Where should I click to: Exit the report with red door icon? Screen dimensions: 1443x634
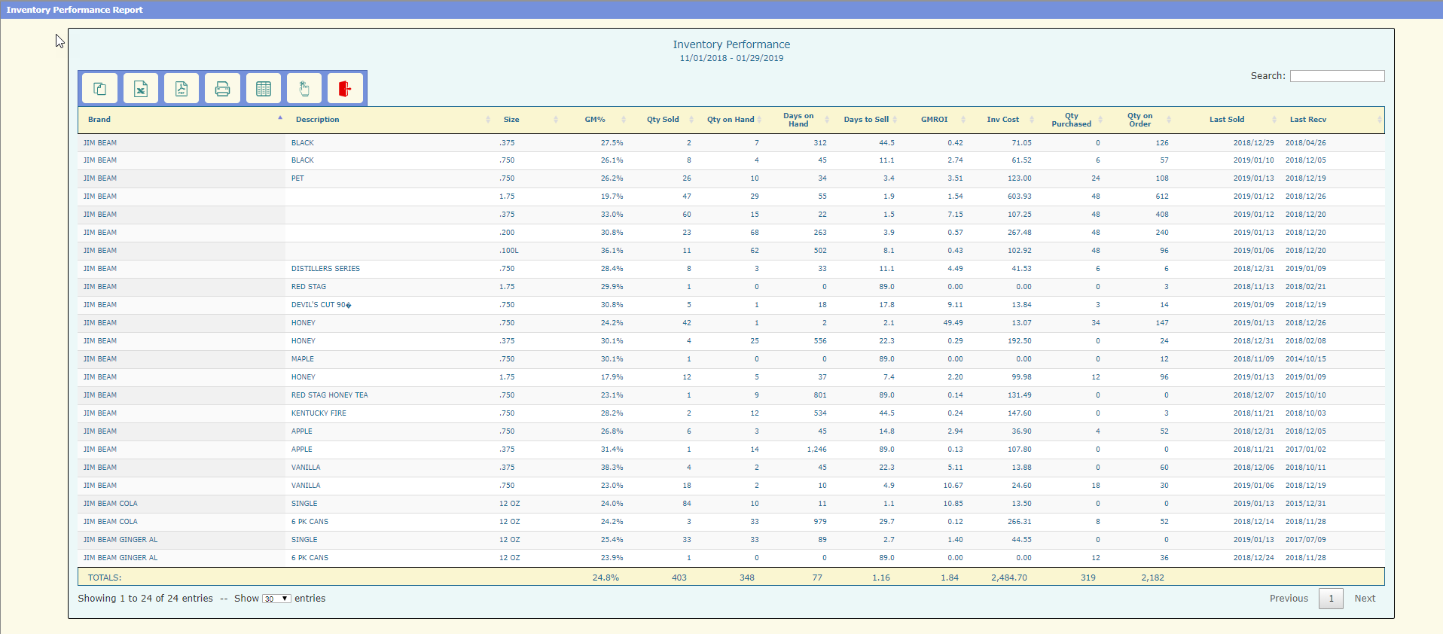pos(345,89)
